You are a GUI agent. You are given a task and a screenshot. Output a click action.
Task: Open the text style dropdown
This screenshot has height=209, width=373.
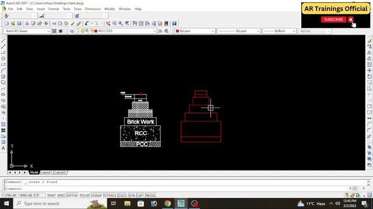[x=23, y=16]
